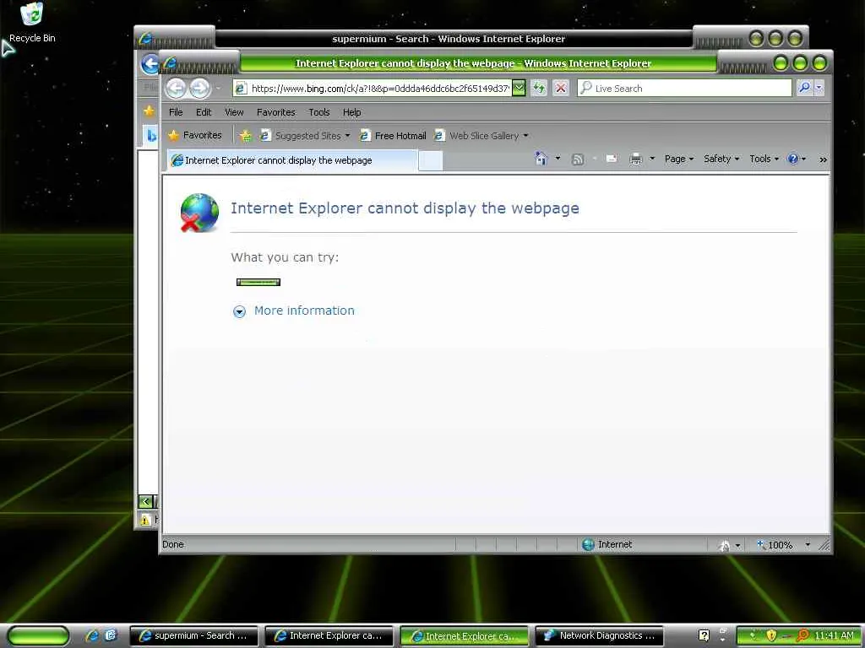
Task: Click the Start button on taskbar
Action: coord(37,636)
